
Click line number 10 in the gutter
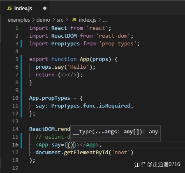(x=15, y=98)
